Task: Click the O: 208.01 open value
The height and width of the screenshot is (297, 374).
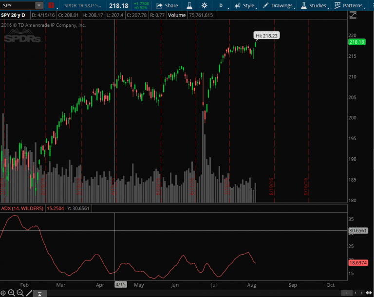Action: (68, 15)
